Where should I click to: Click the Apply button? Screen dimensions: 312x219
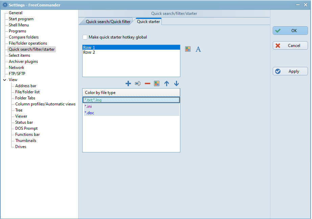(290, 71)
